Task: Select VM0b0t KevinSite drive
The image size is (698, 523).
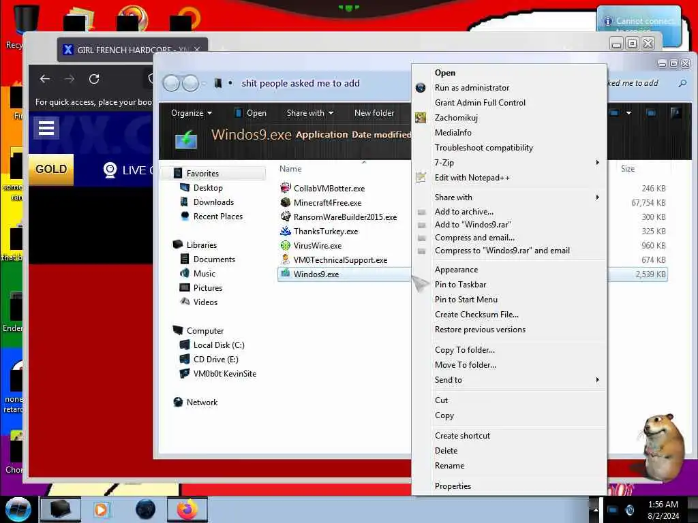Action: (225, 374)
